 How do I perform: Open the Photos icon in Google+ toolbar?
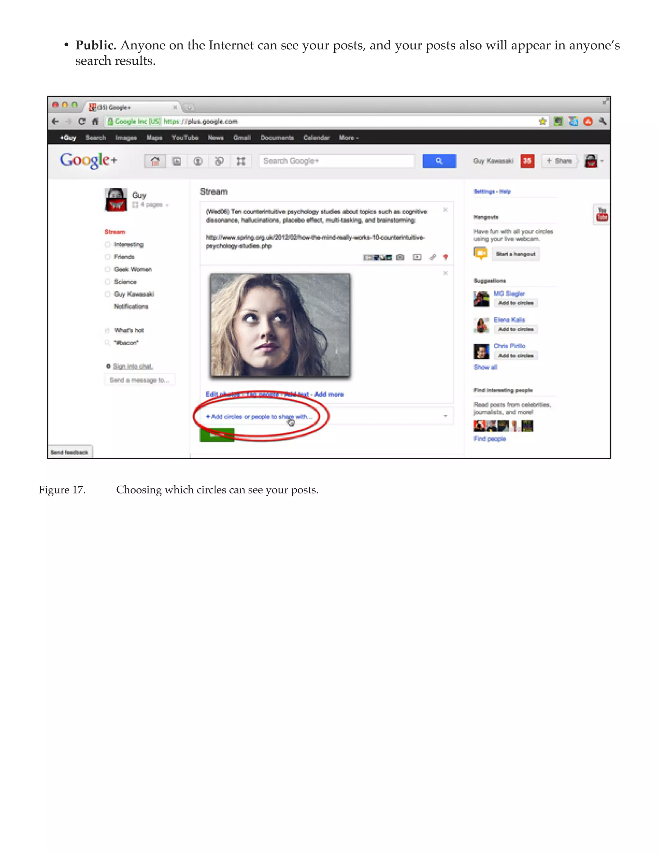pyautogui.click(x=177, y=161)
